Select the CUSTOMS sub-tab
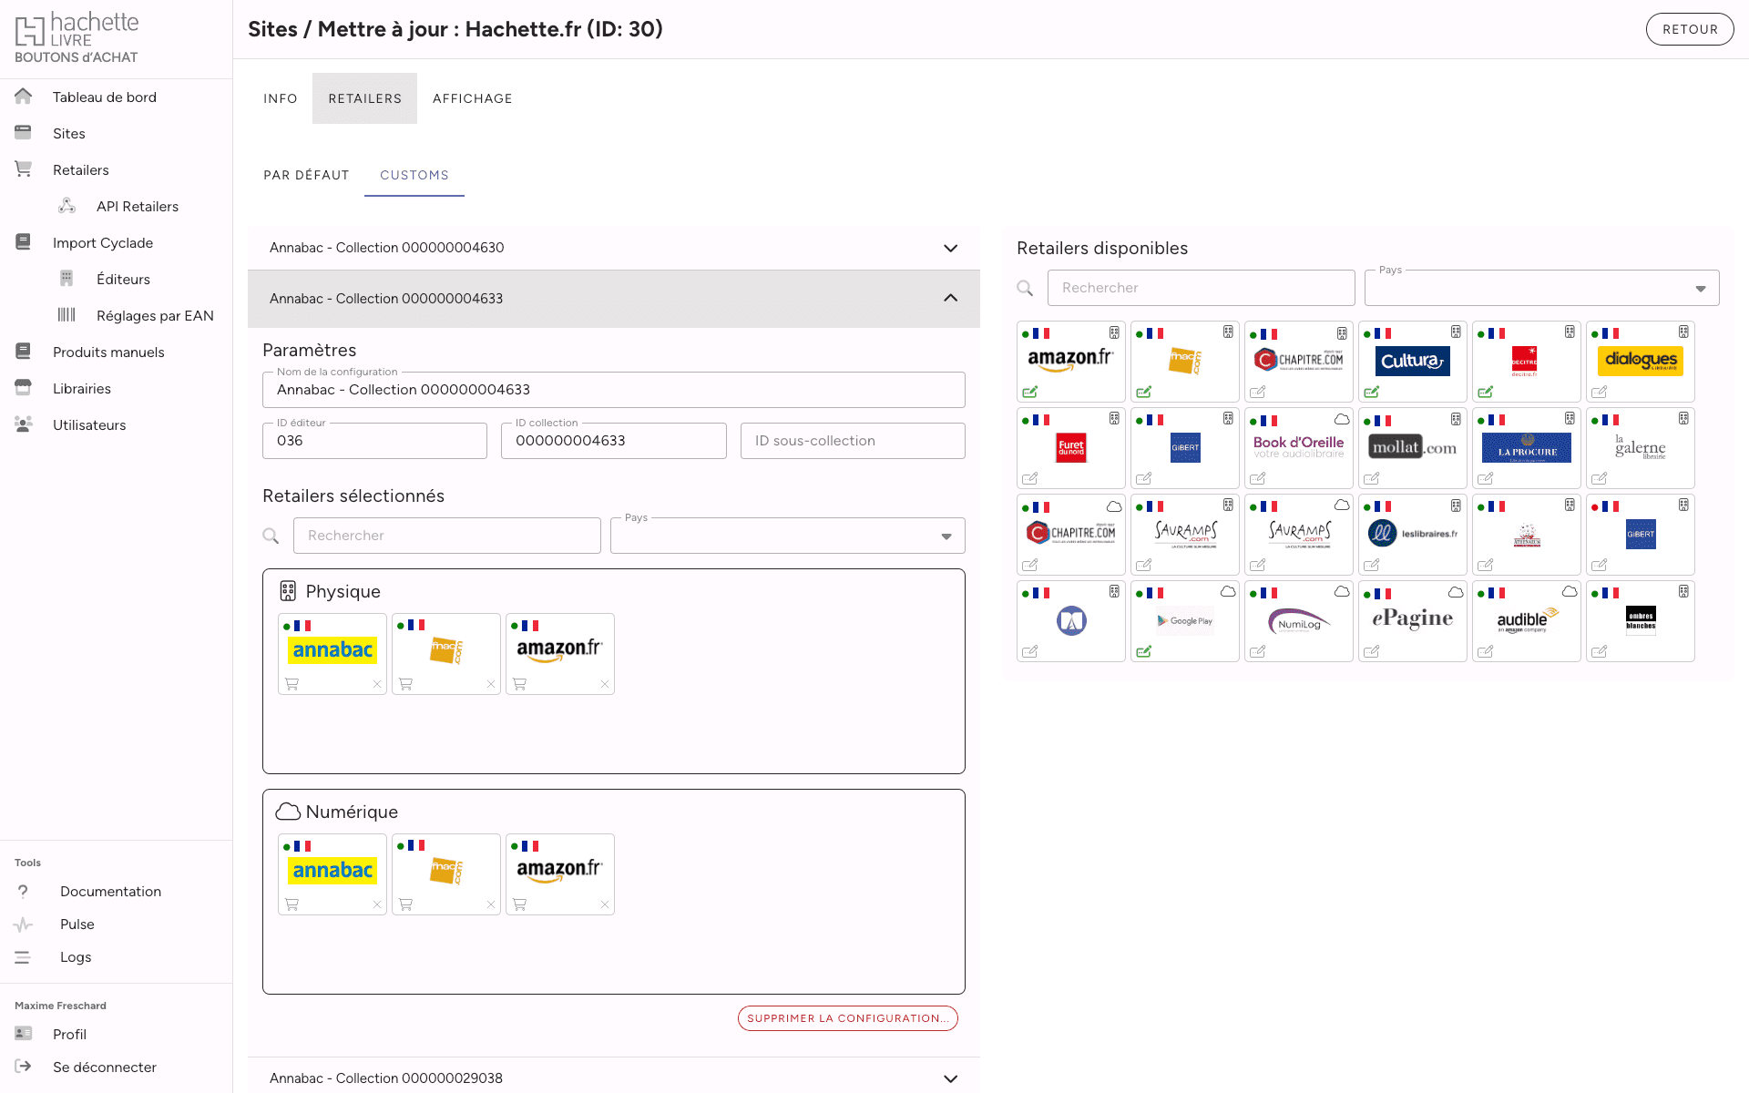Image resolution: width=1749 pixels, height=1093 pixels. point(414,175)
